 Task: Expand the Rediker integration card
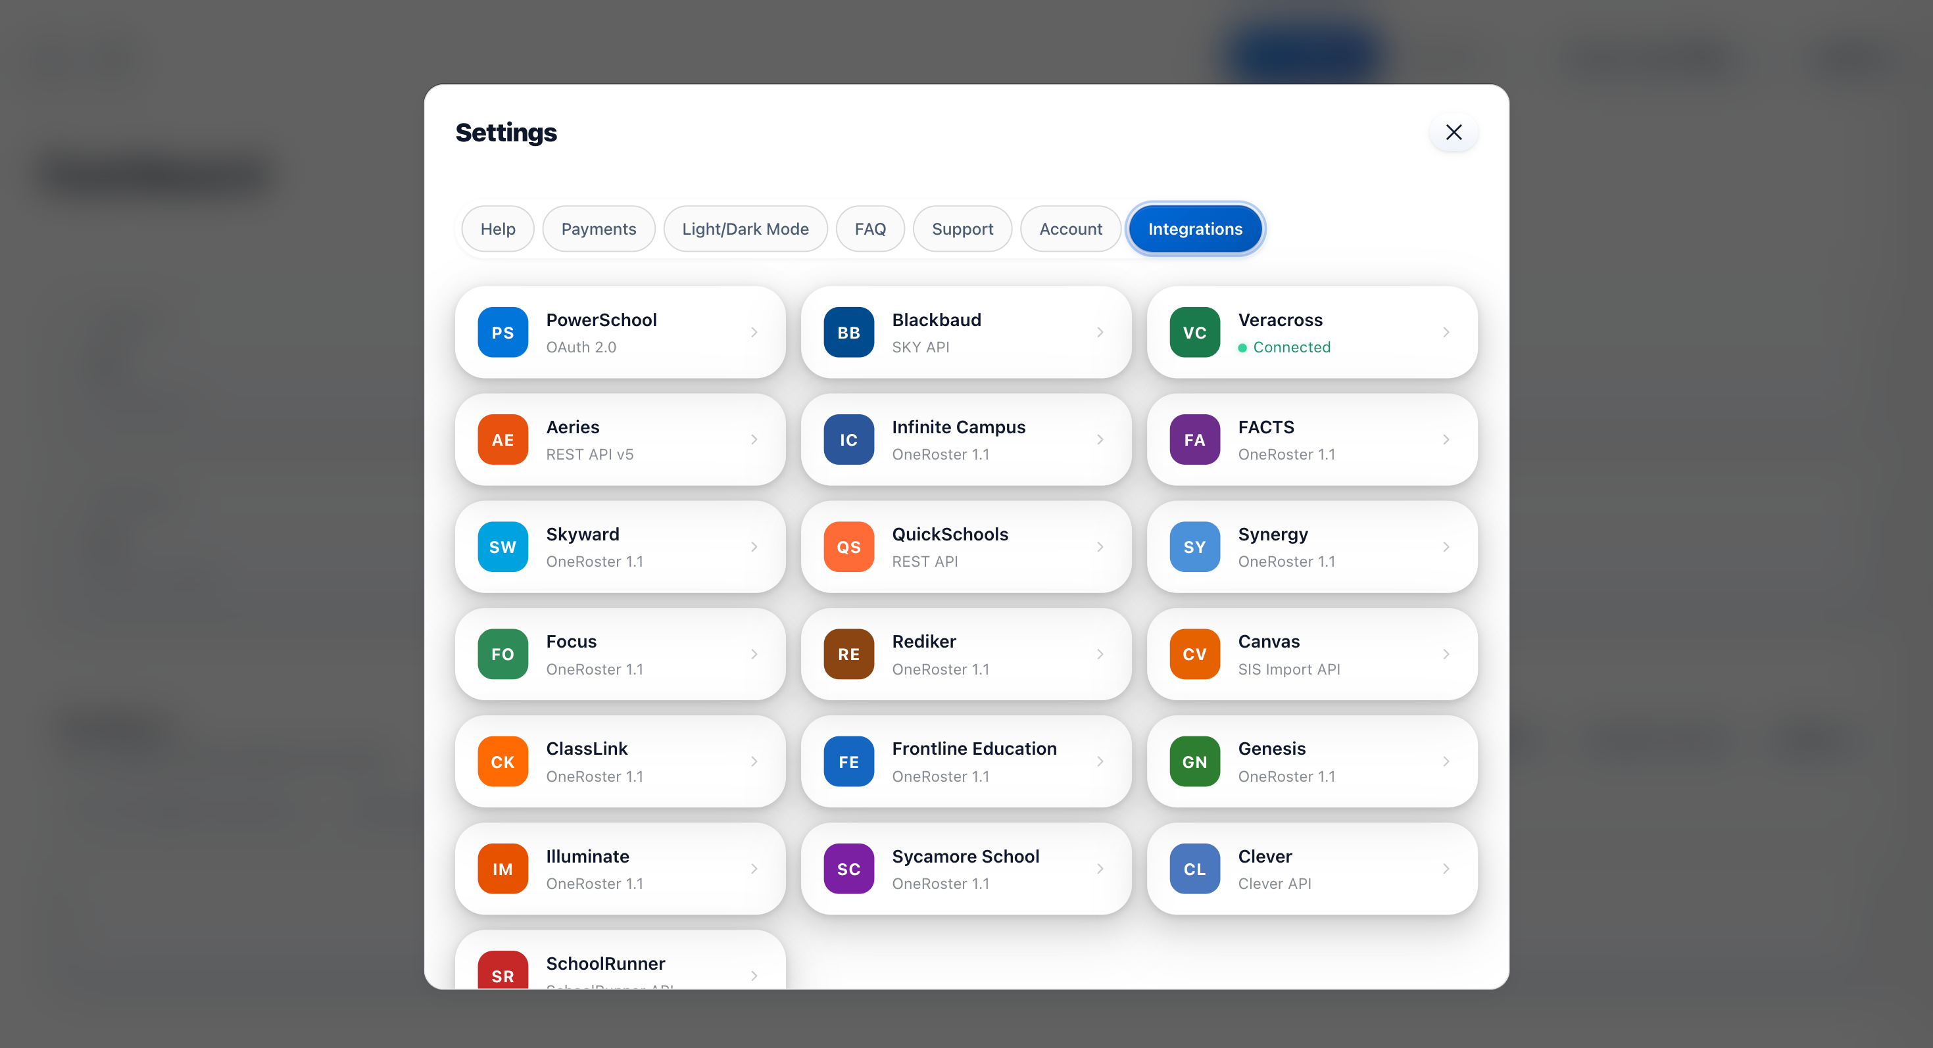(1100, 654)
